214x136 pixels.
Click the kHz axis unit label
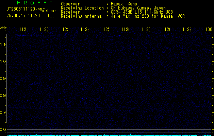(3, 28)
